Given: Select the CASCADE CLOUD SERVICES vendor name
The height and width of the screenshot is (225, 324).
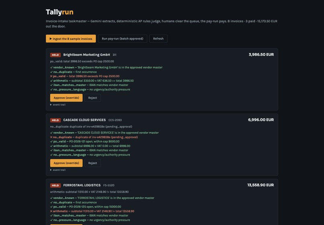Looking at the screenshot, I should 84,120.
